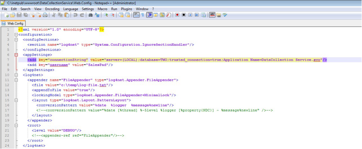Open the Plugins menu
Image resolution: width=362 pixels, height=149 pixels.
tap(126, 9)
